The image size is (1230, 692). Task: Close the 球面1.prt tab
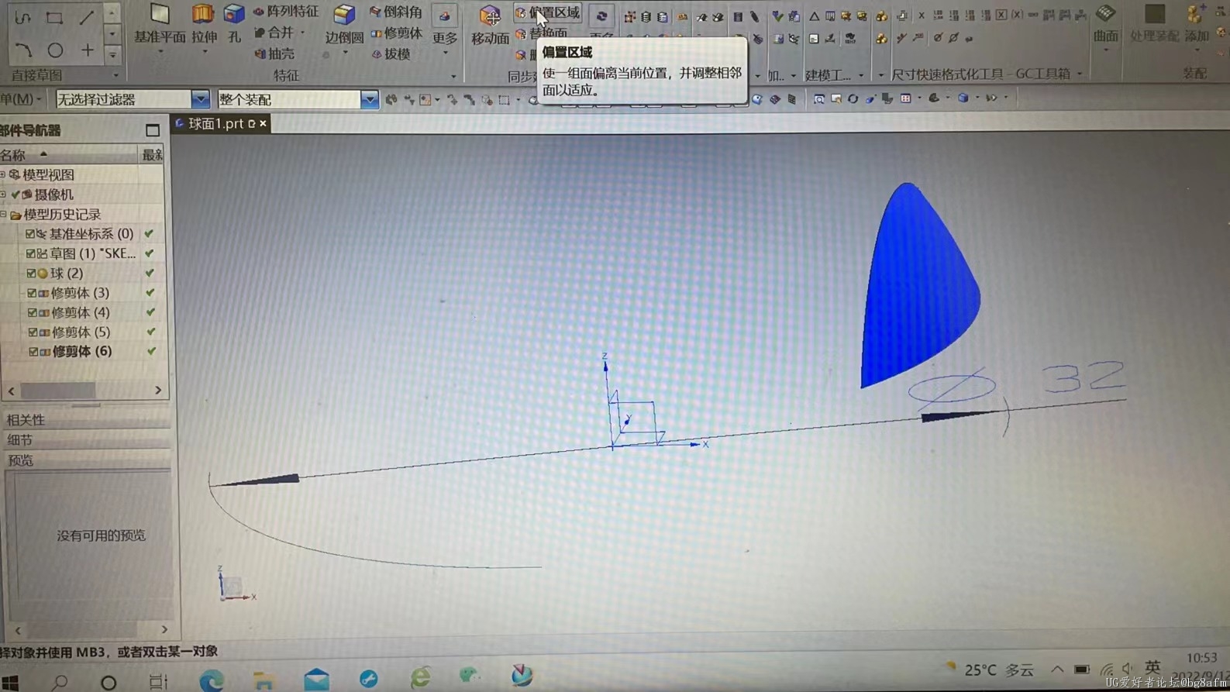[264, 123]
